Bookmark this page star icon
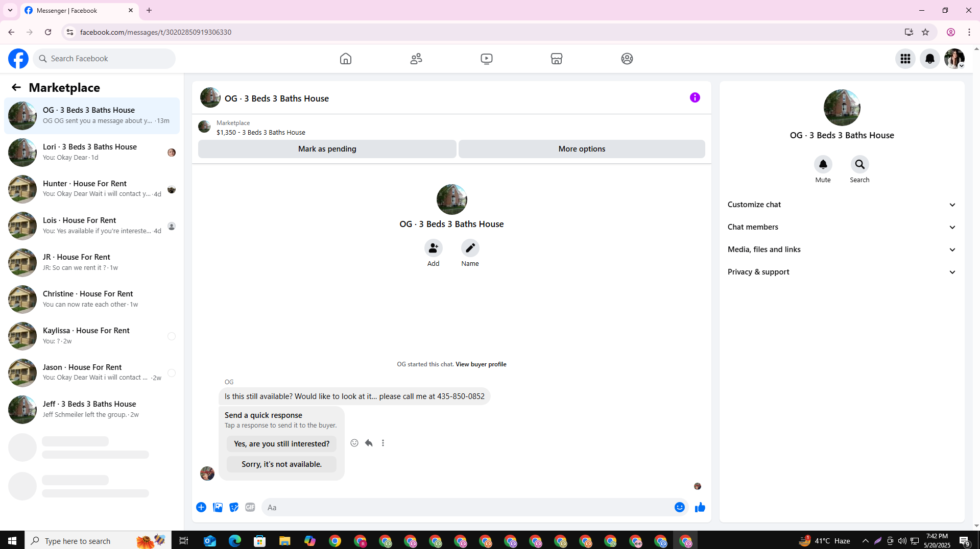 coord(925,32)
